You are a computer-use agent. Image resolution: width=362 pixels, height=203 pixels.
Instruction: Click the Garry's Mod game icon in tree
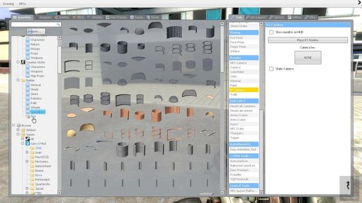coord(28,143)
